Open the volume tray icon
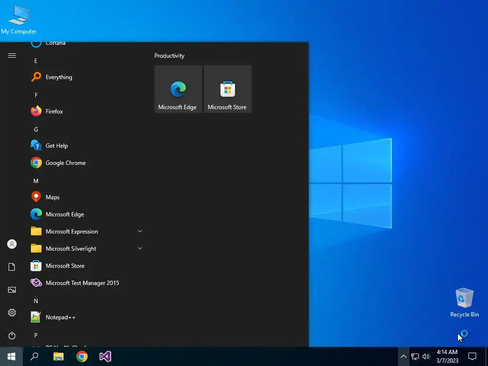This screenshot has width=488, height=366. click(426, 356)
